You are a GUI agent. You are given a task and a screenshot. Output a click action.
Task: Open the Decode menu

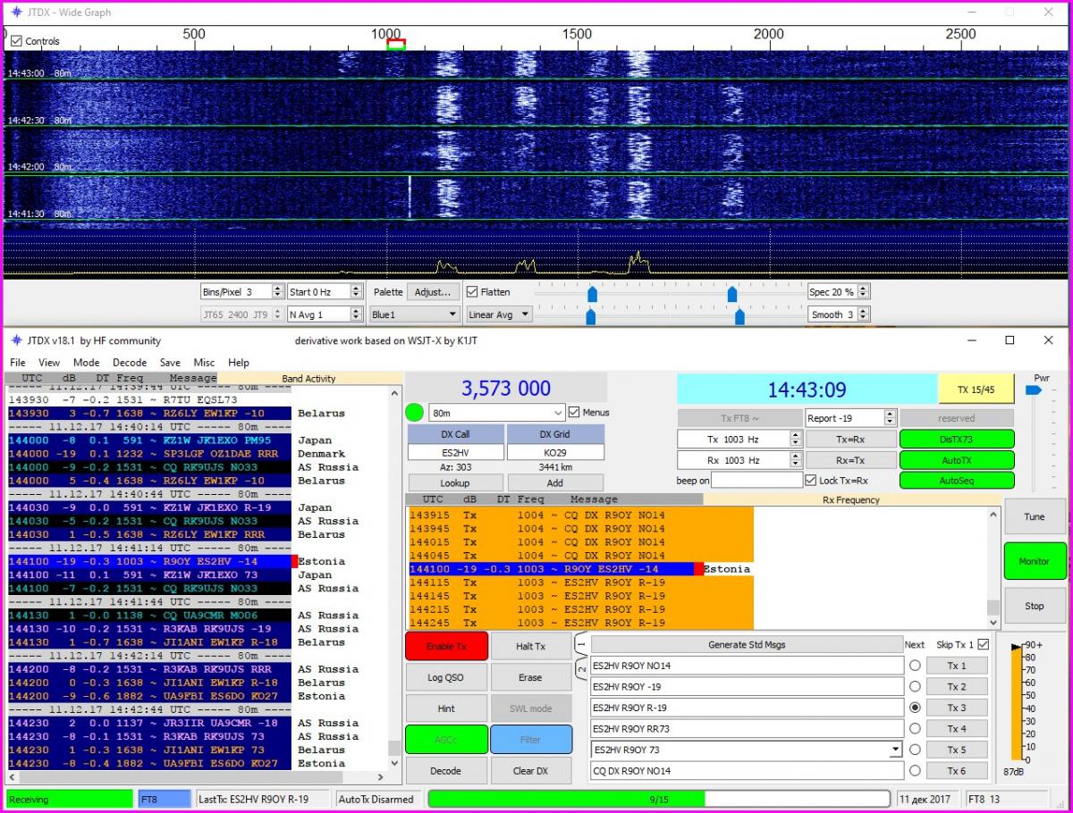click(x=130, y=363)
